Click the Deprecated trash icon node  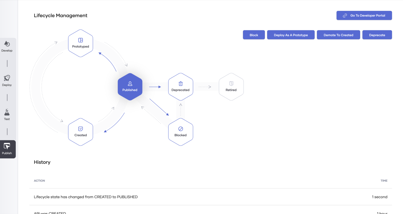(x=180, y=86)
